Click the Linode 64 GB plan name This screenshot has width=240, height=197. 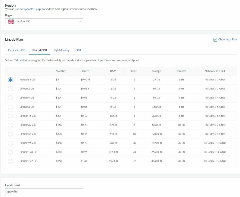[28, 134]
